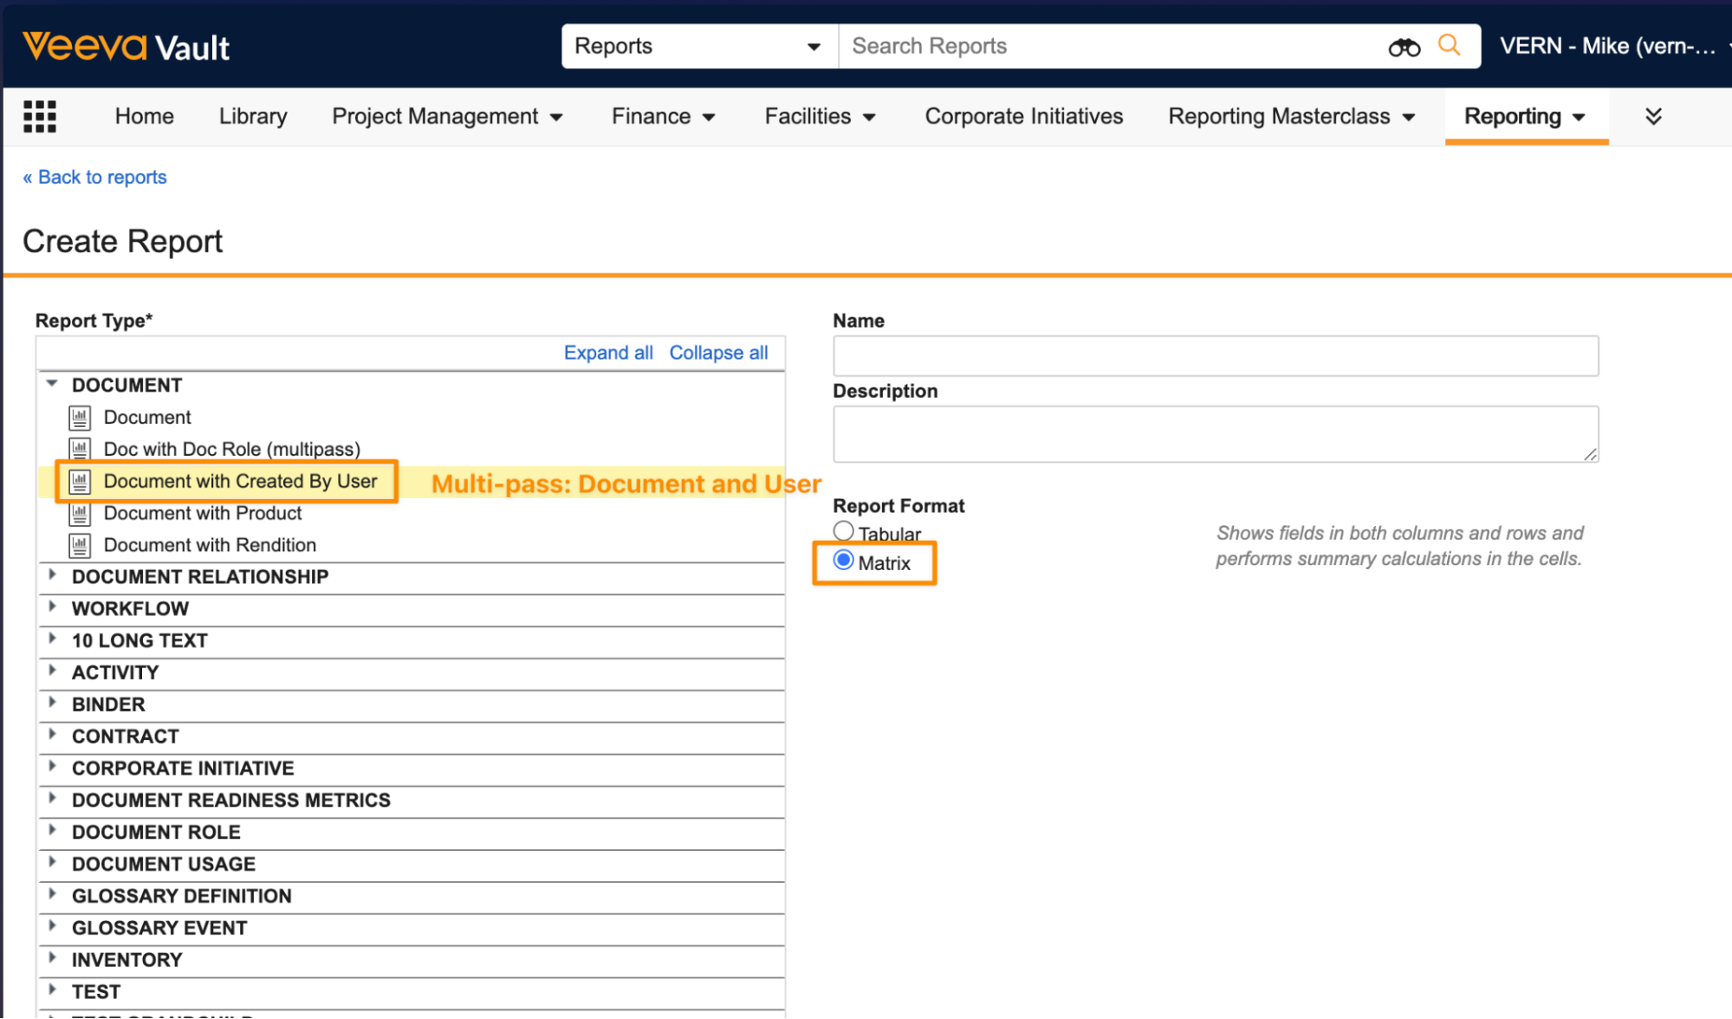
Task: Open the Corporate Initiatives tab
Action: [1023, 116]
